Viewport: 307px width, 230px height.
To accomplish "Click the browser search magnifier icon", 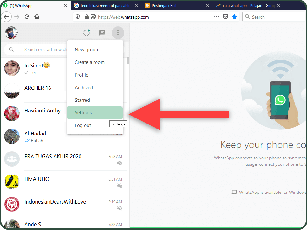I will click(247, 17).
